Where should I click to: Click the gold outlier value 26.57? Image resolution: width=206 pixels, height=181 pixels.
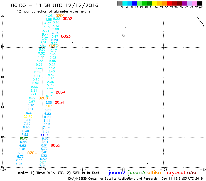[x=48, y=106]
